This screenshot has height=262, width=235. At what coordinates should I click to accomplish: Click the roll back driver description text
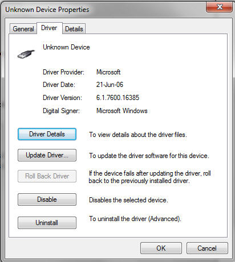(x=150, y=177)
